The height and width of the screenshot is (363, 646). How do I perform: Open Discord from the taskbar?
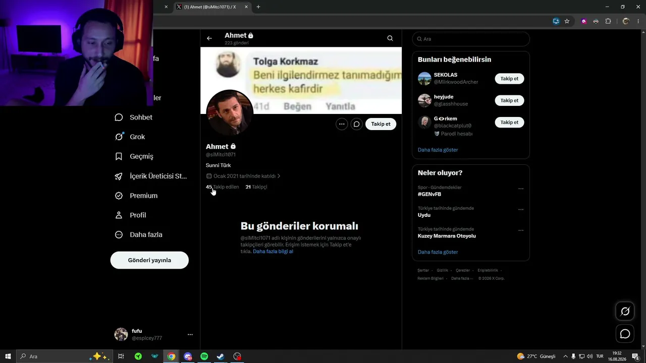[x=188, y=356]
